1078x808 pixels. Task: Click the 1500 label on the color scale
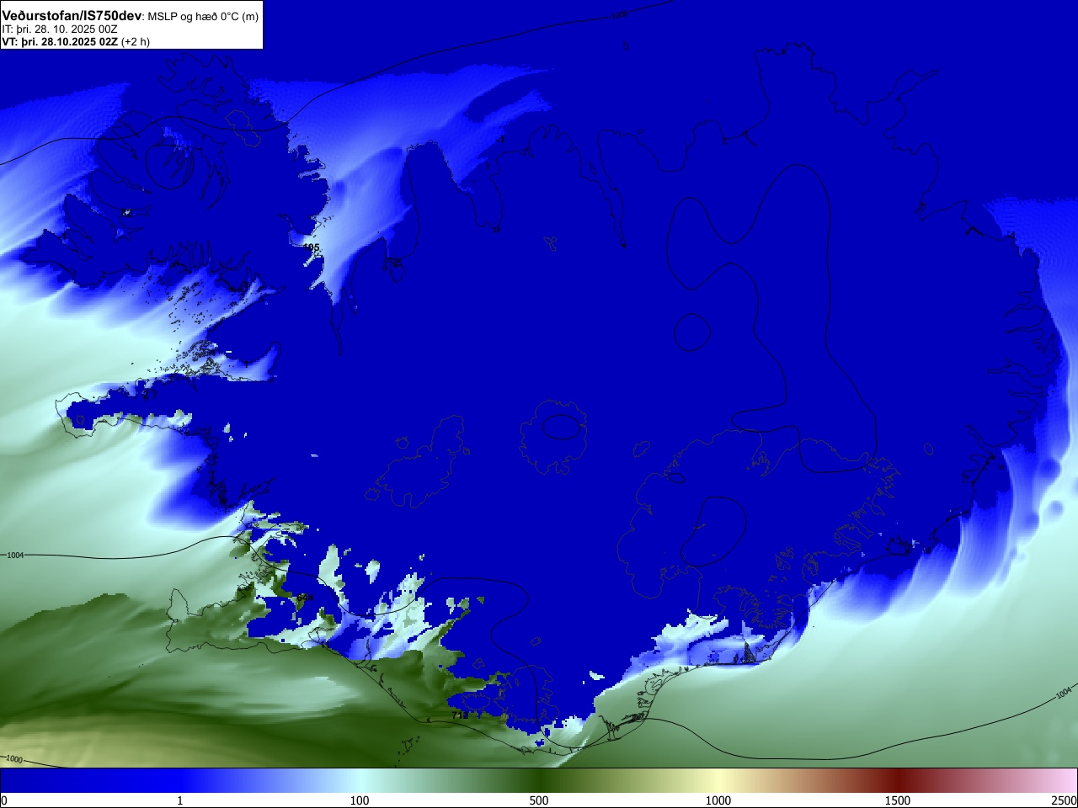coord(898,800)
